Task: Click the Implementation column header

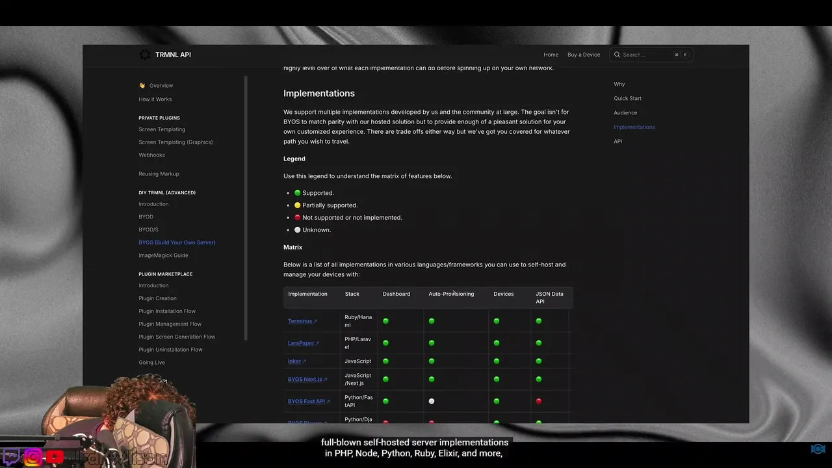Action: click(307, 294)
